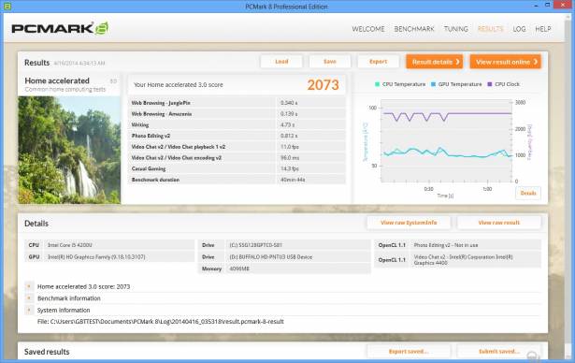Screen dimensions: 575x363
Task: Click the BUFFALO USB Device drive entry
Action: click(271, 257)
